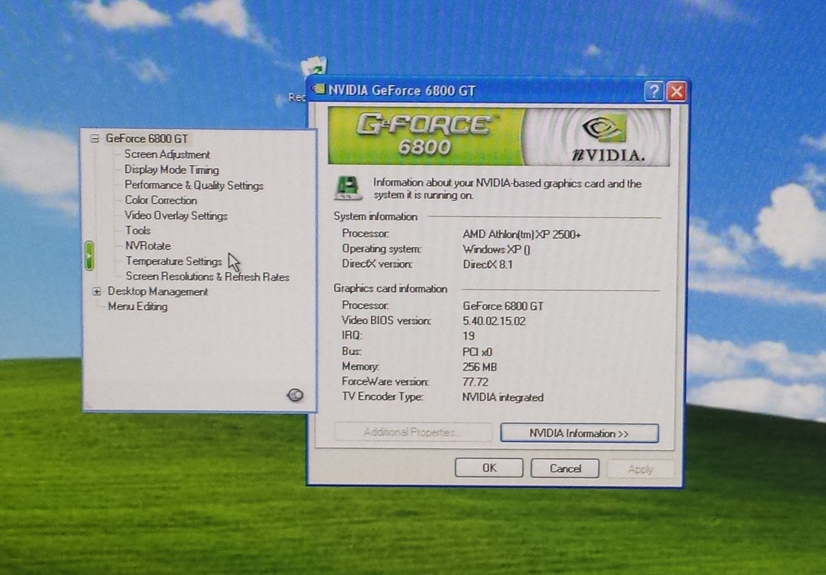Screen dimensions: 826x575
Task: Click the Graphics card information heading
Action: tap(390, 288)
